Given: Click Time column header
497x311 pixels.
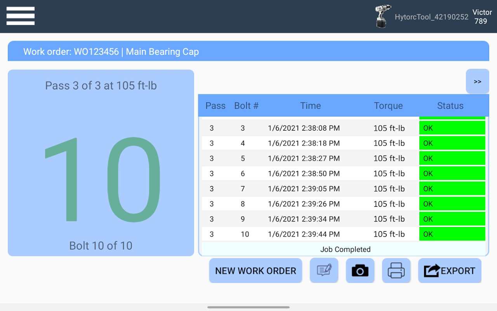Looking at the screenshot, I should click(x=311, y=105).
